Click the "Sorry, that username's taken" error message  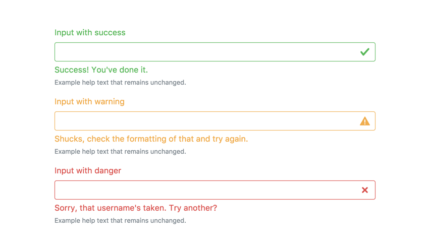(x=136, y=208)
